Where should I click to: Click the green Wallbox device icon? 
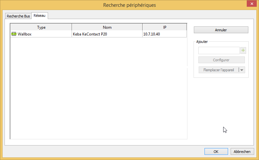point(14,34)
